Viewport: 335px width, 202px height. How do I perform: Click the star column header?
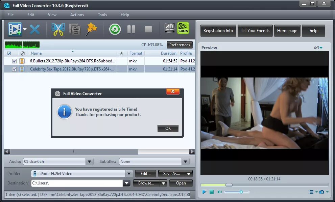122,53
